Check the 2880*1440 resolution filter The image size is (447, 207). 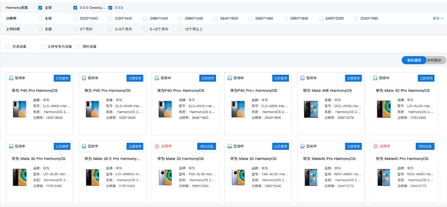[181, 18]
